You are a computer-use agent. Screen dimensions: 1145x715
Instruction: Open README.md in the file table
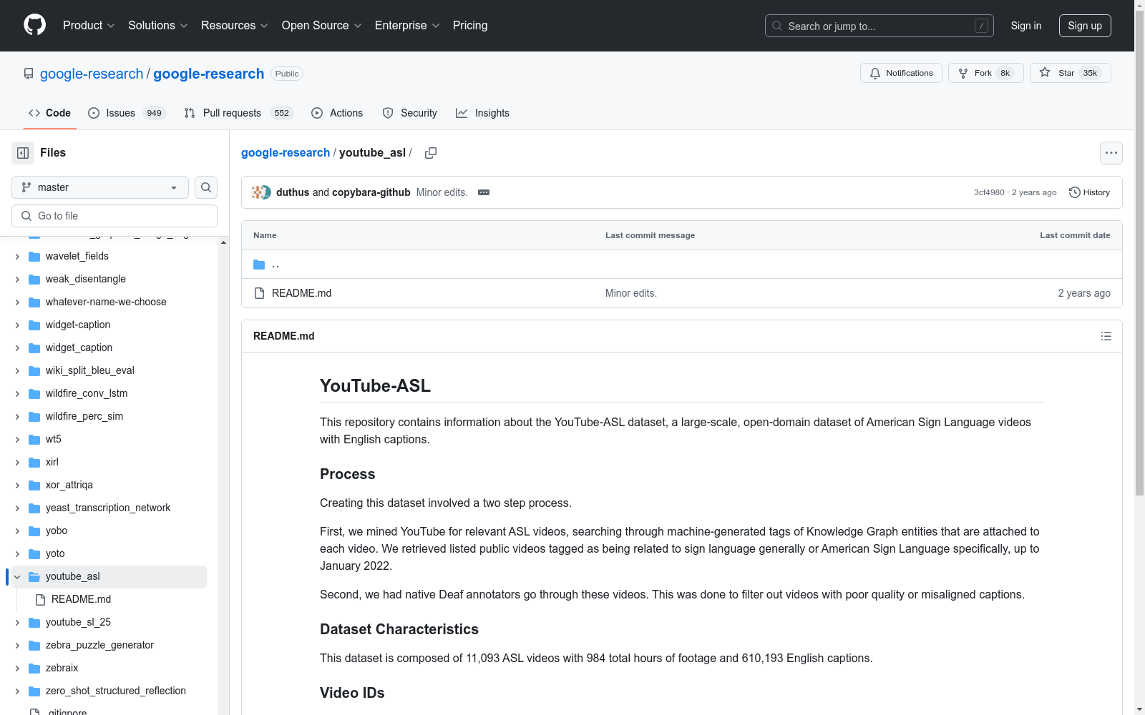(301, 293)
